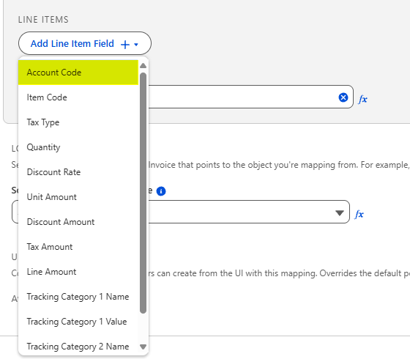Image resolution: width=410 pixels, height=359 pixels.
Task: Select Account Code from the list
Action: point(78,73)
